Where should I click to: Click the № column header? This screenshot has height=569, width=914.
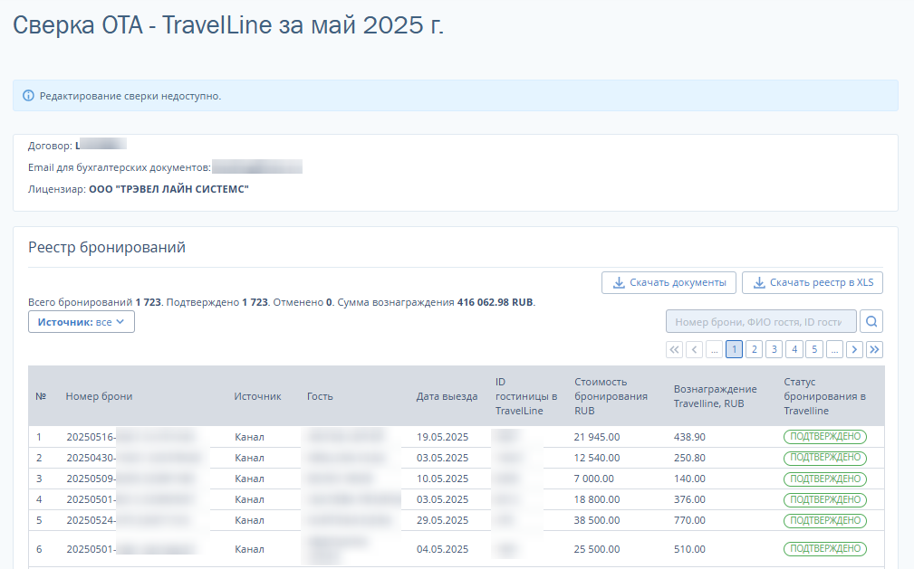pyautogui.click(x=41, y=396)
